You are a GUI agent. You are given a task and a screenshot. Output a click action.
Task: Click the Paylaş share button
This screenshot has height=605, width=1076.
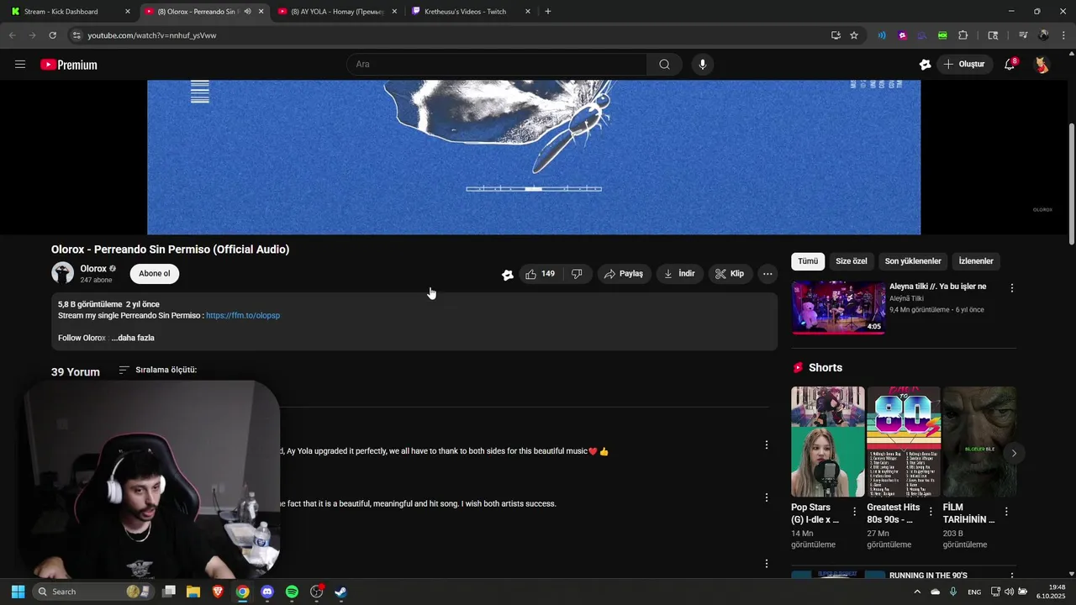(x=624, y=274)
